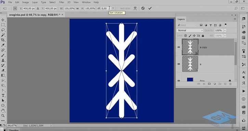This screenshot has height=131, width=248.
Task: Select the Lasso tool
Action: pos(3,30)
